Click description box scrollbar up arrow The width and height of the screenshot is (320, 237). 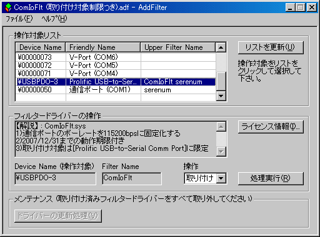(221, 127)
